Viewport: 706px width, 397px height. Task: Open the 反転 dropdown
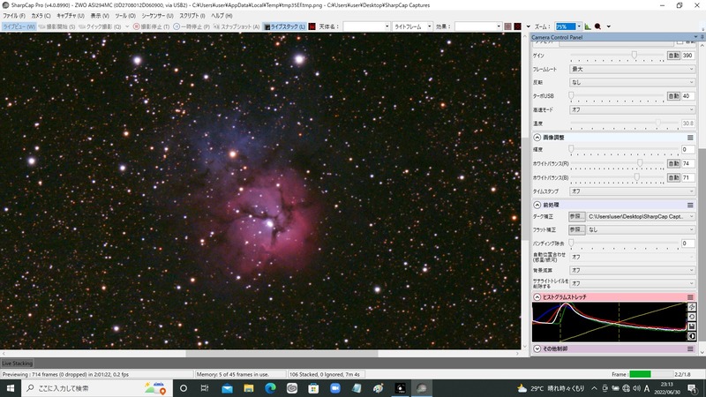tap(632, 82)
